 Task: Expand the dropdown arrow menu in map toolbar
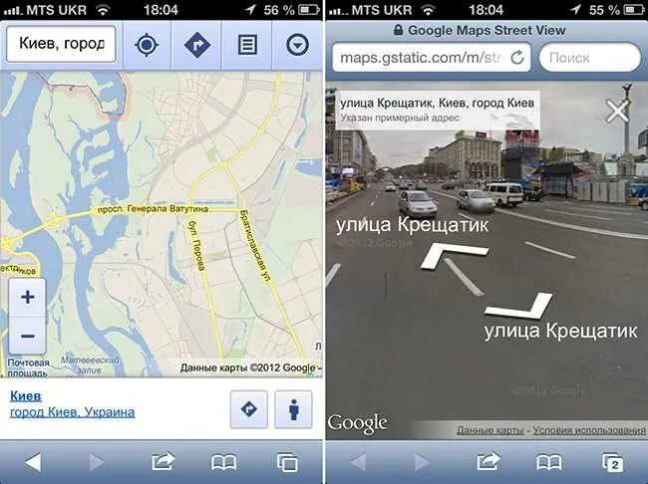297,45
